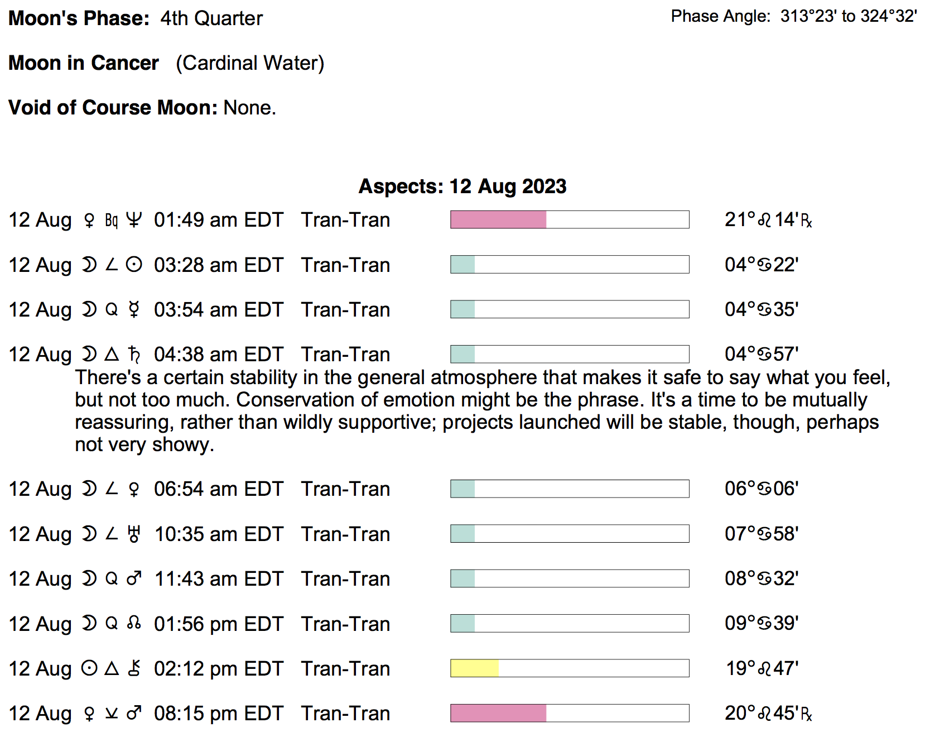Click the yellow strength bar for Sun-Chiron
Image resolution: width=925 pixels, height=737 pixels.
click(474, 668)
